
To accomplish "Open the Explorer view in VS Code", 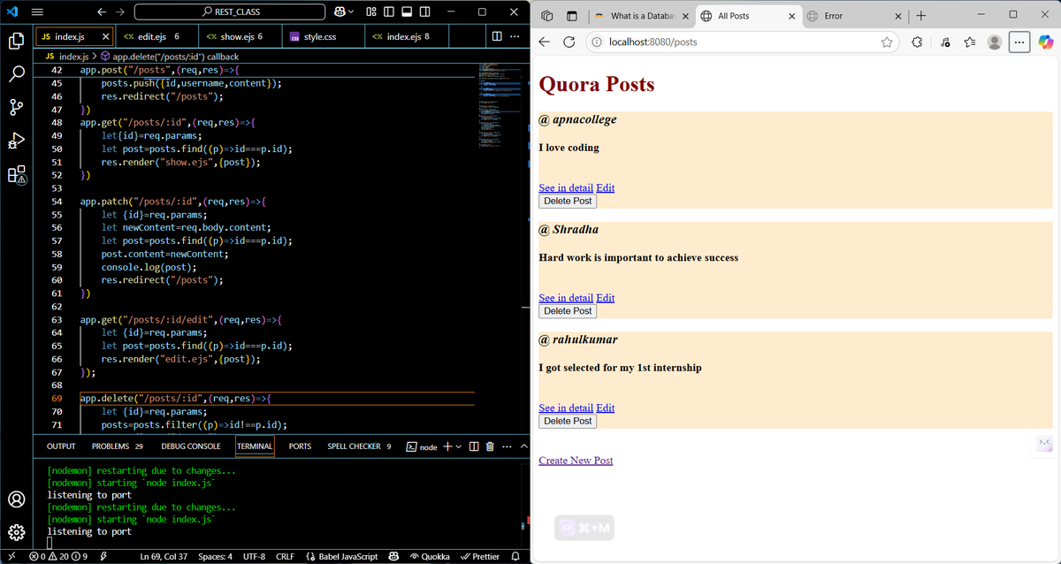I will click(16, 41).
